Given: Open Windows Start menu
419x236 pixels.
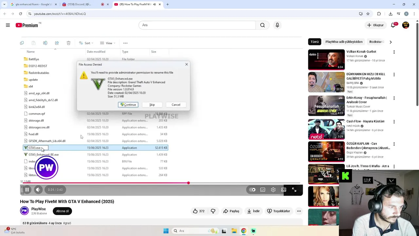Looking at the screenshot, I should click(166, 231).
